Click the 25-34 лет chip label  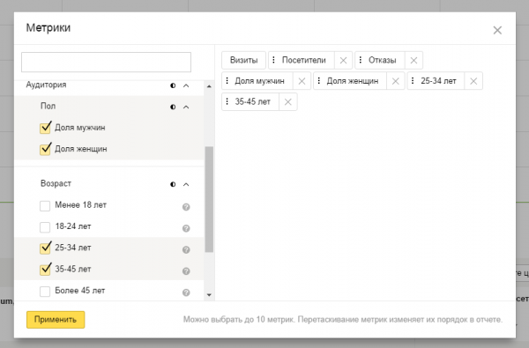tap(438, 81)
